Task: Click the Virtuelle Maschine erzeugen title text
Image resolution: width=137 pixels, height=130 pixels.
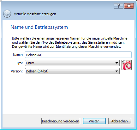Action: tap(35, 14)
